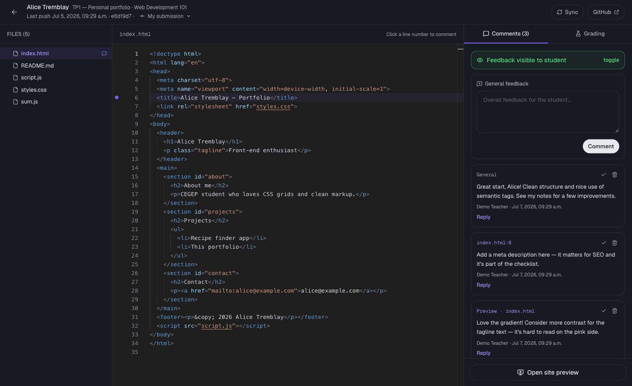Click the index.html editor tab label
Image resolution: width=632 pixels, height=386 pixels.
coord(135,34)
